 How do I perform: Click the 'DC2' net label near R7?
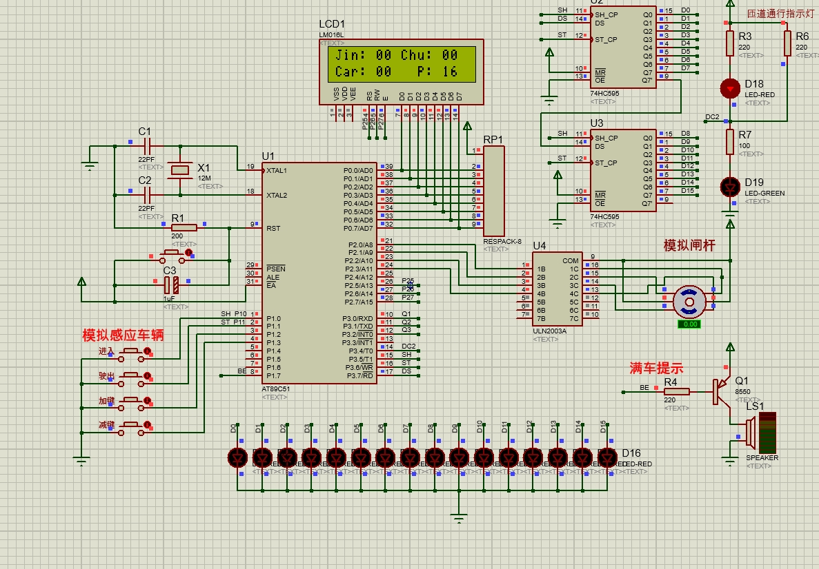click(x=713, y=117)
